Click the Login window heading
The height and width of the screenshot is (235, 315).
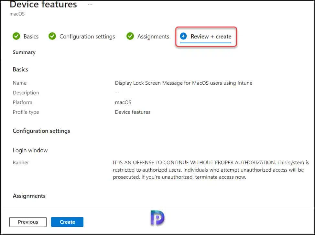coord(30,150)
